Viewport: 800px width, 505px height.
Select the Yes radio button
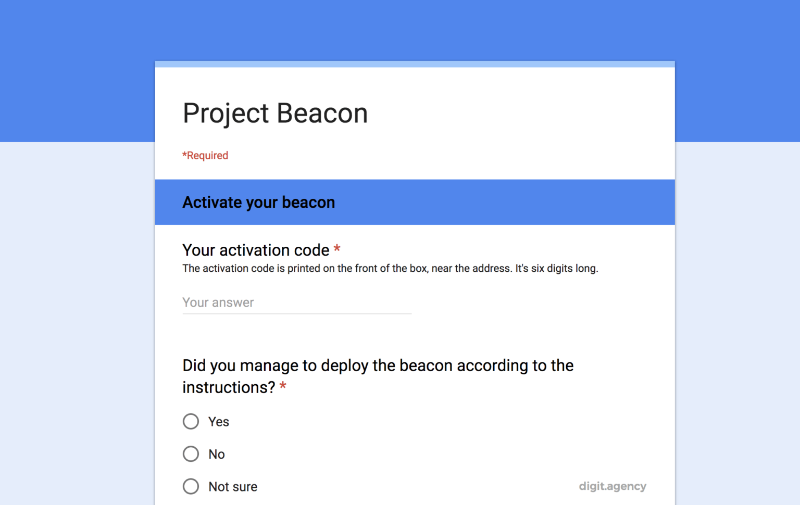[191, 421]
